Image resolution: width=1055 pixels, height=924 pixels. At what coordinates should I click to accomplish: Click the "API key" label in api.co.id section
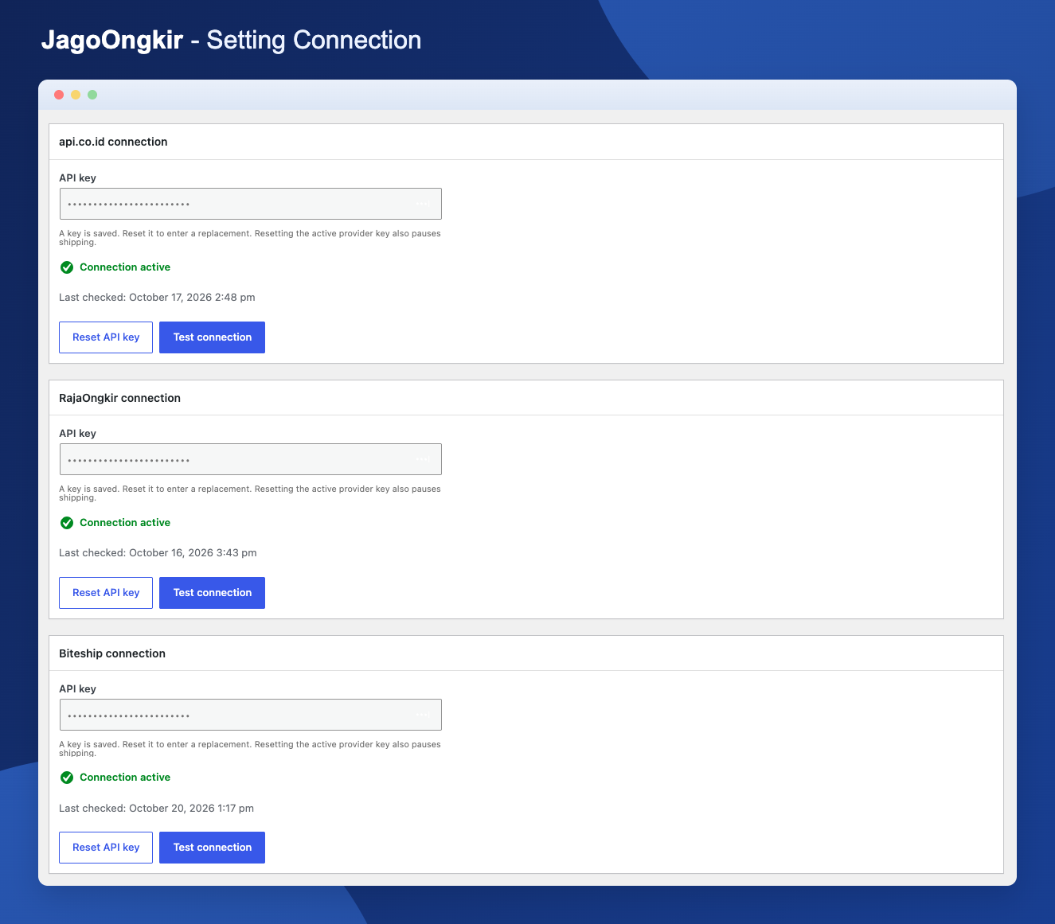pyautogui.click(x=77, y=178)
